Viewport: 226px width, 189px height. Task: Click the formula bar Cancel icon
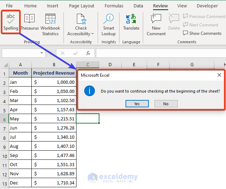pyautogui.click(x=63, y=53)
